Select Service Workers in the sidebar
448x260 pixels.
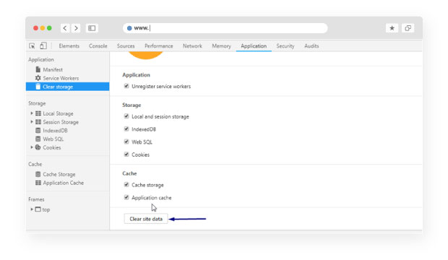[61, 78]
